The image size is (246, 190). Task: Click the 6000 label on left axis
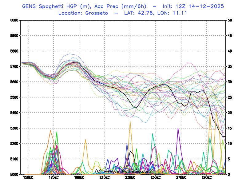14,20
